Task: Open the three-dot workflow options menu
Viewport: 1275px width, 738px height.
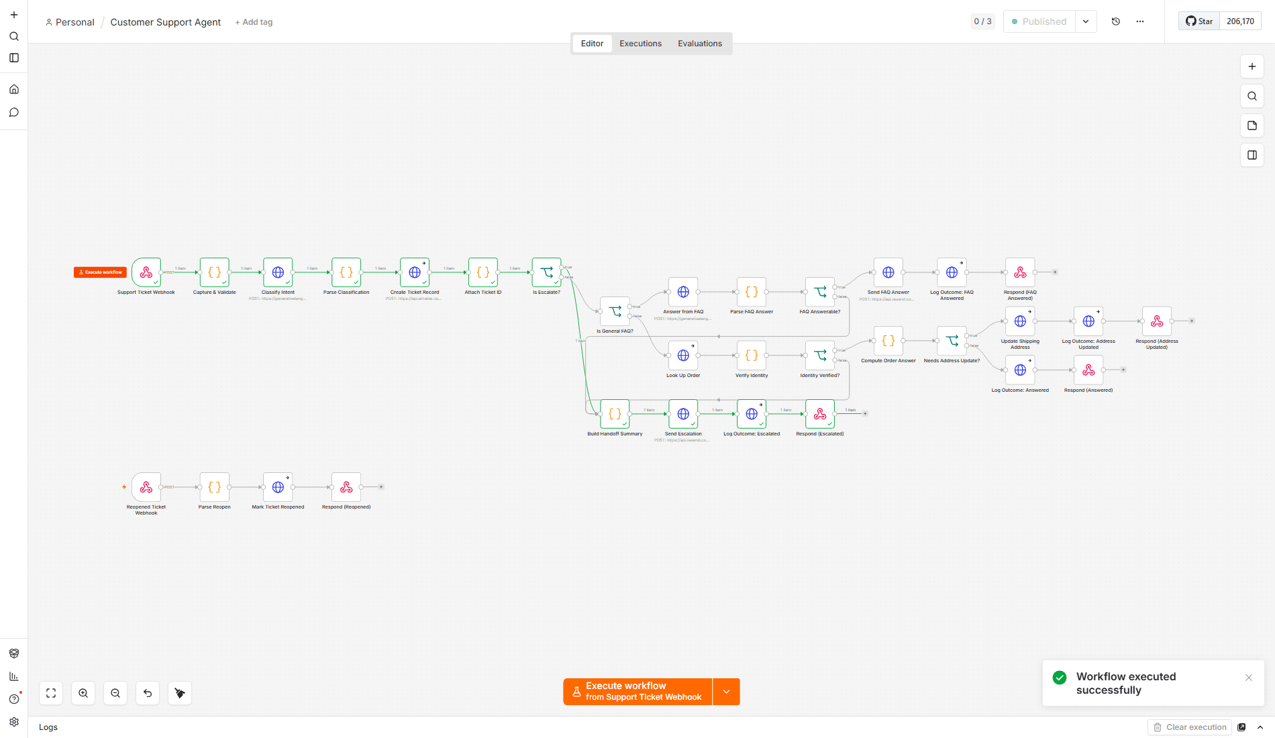Action: pos(1140,21)
